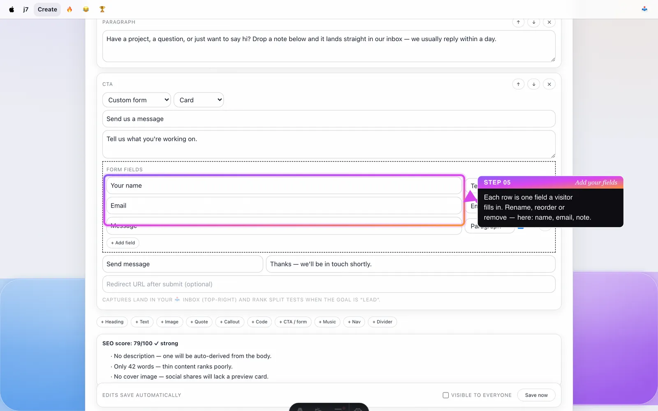Viewport: 658px width, 411px height.
Task: Remove the CTA block
Action: coord(549,84)
